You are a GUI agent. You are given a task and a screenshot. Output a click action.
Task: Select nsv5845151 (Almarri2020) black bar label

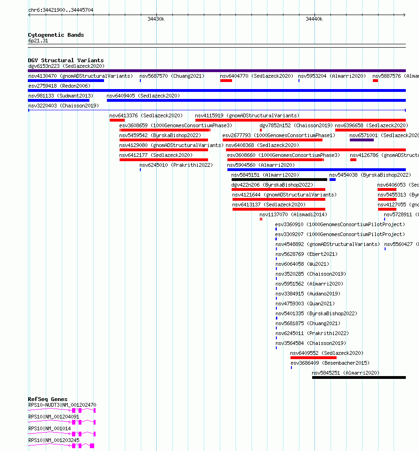[265, 175]
